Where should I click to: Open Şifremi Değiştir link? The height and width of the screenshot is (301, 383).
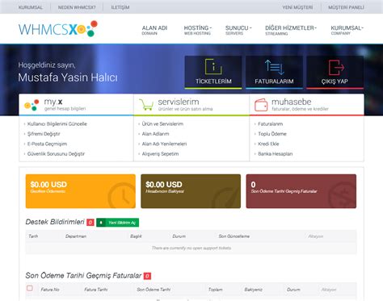(x=44, y=134)
